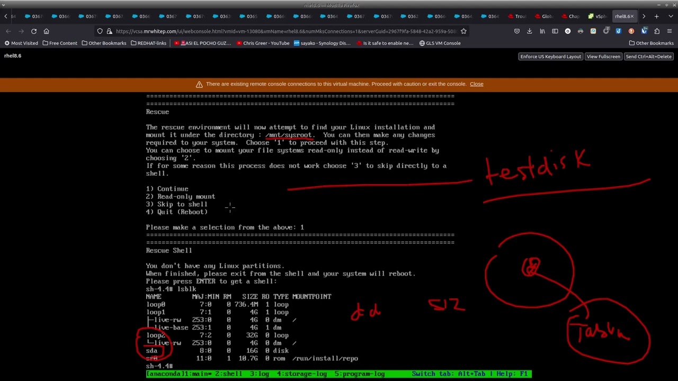The height and width of the screenshot is (381, 678).
Task: Toggle the Firefox sidebar icon
Action: 555,31
